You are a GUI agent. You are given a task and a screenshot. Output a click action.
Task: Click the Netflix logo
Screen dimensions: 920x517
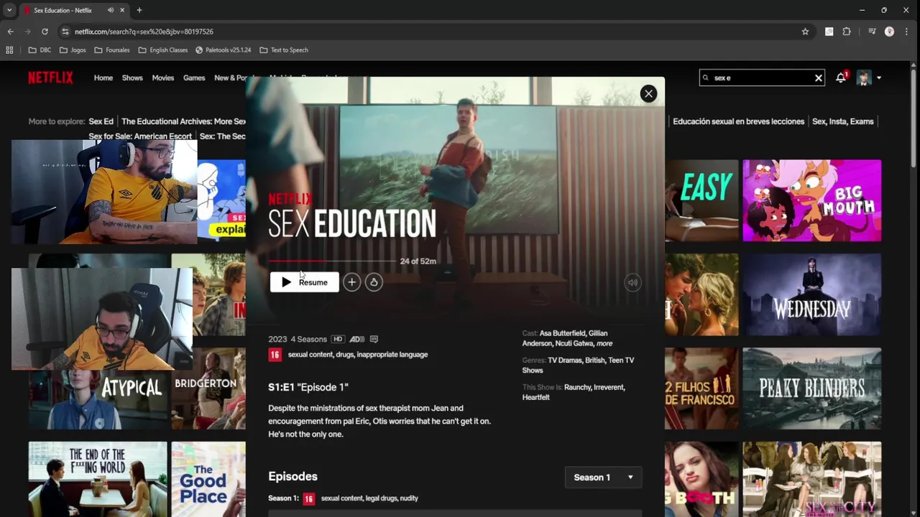click(x=50, y=78)
